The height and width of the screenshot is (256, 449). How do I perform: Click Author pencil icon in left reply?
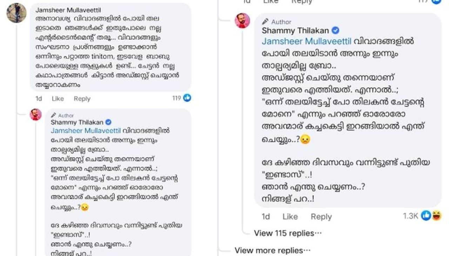(53, 115)
